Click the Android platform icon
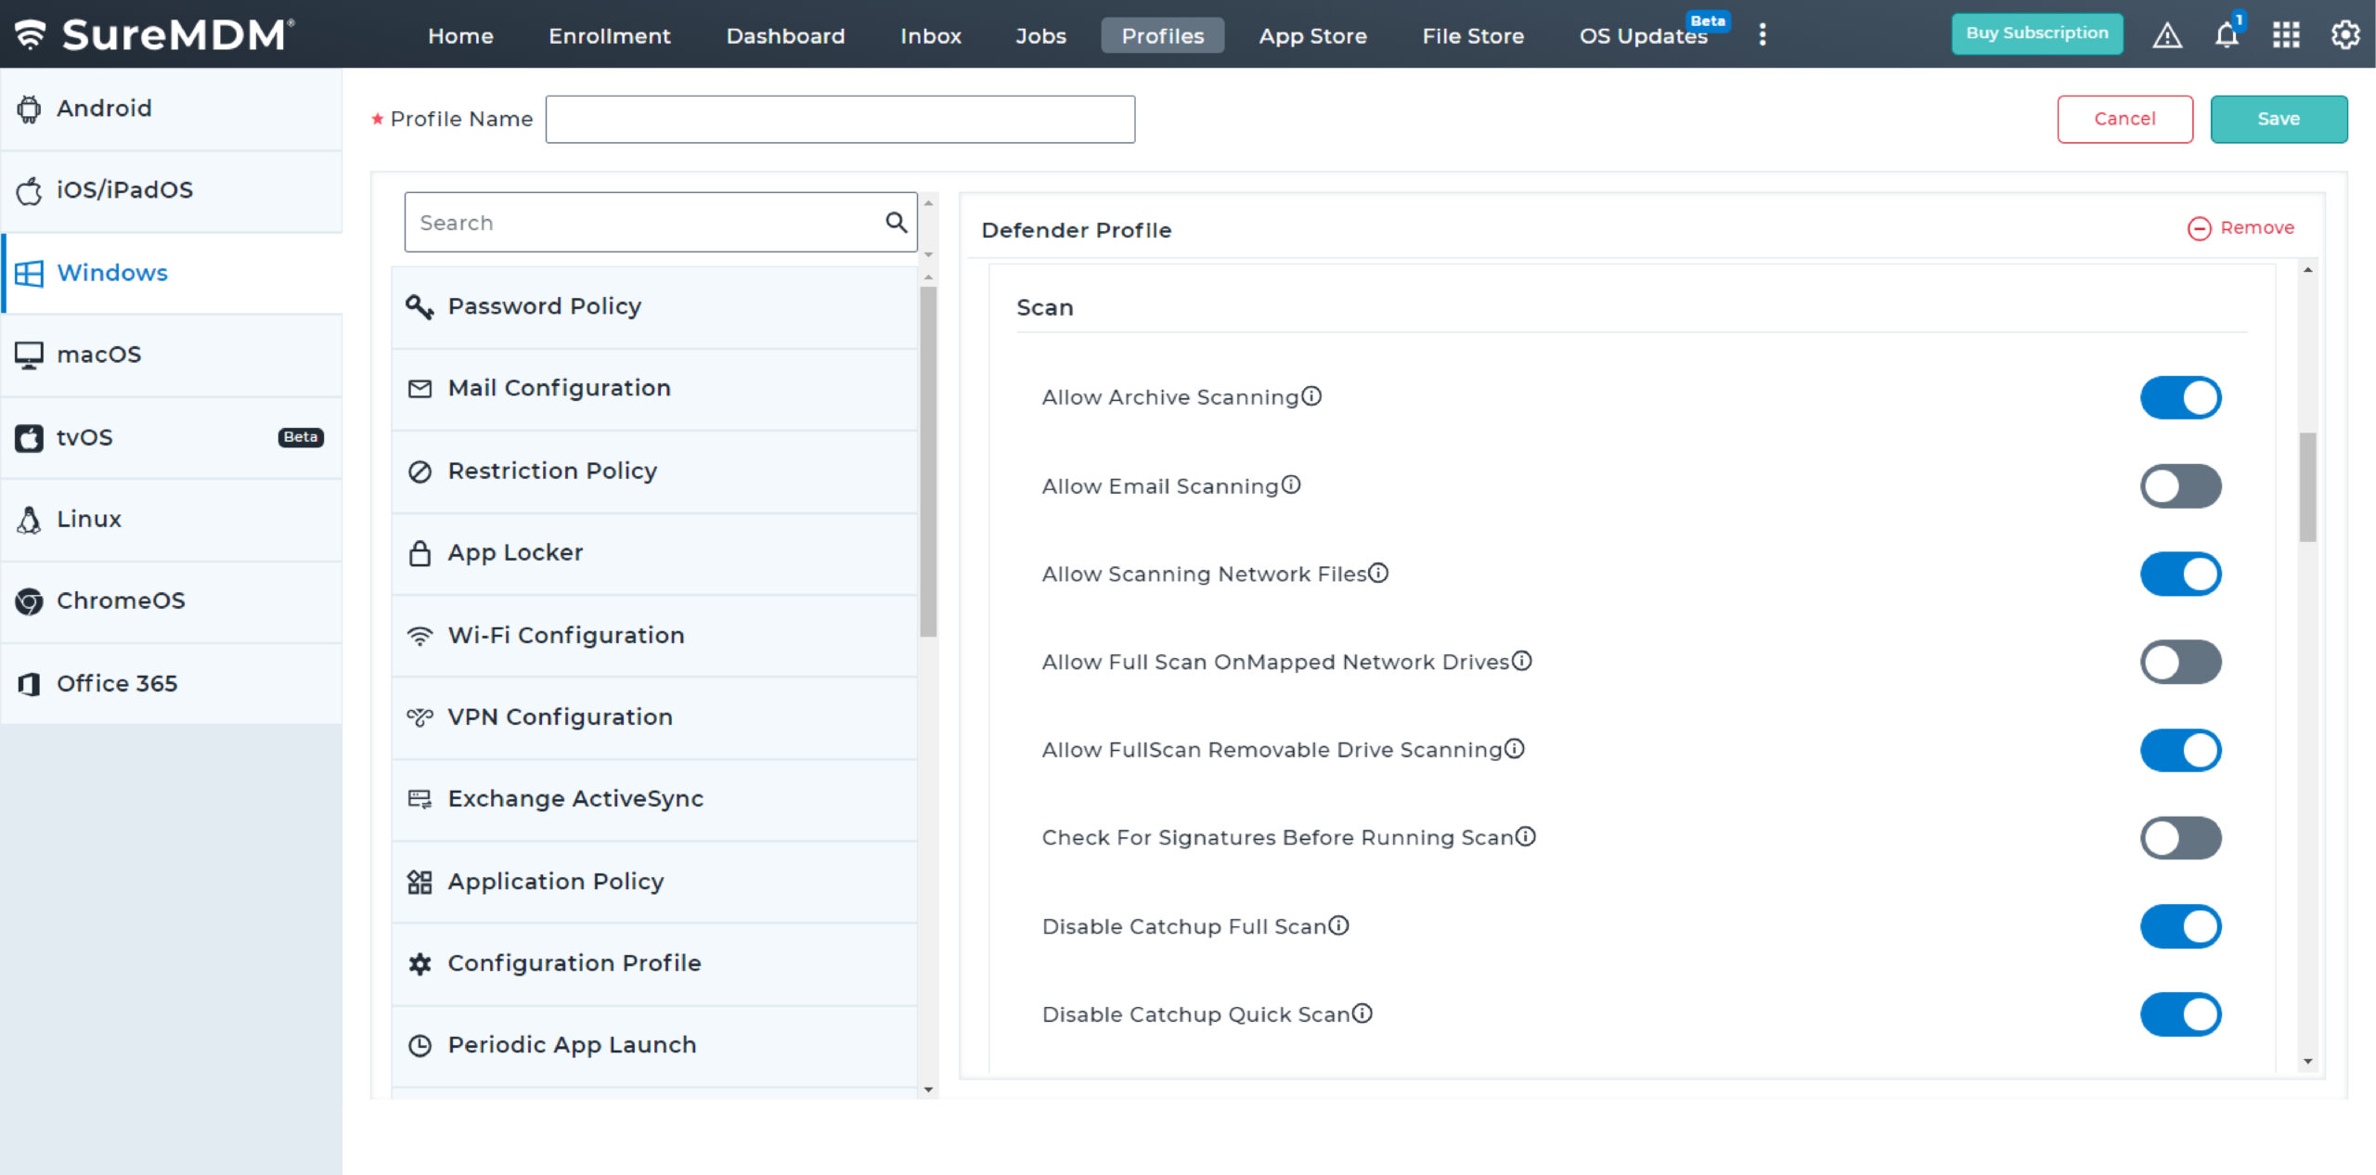 point(29,109)
